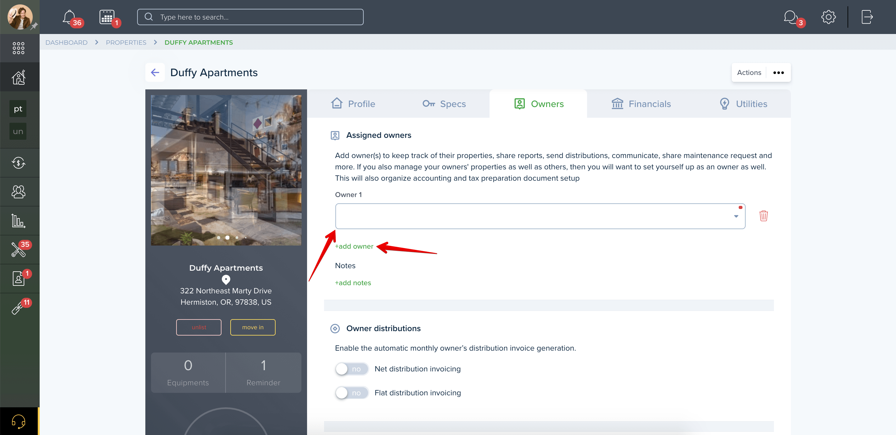896x435 pixels.
Task: Go to DASHBOARD breadcrumb
Action: tap(66, 42)
